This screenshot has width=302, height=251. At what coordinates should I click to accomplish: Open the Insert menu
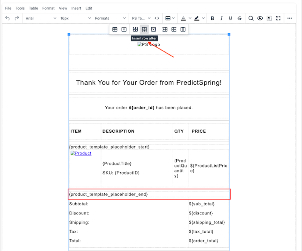pyautogui.click(x=76, y=8)
